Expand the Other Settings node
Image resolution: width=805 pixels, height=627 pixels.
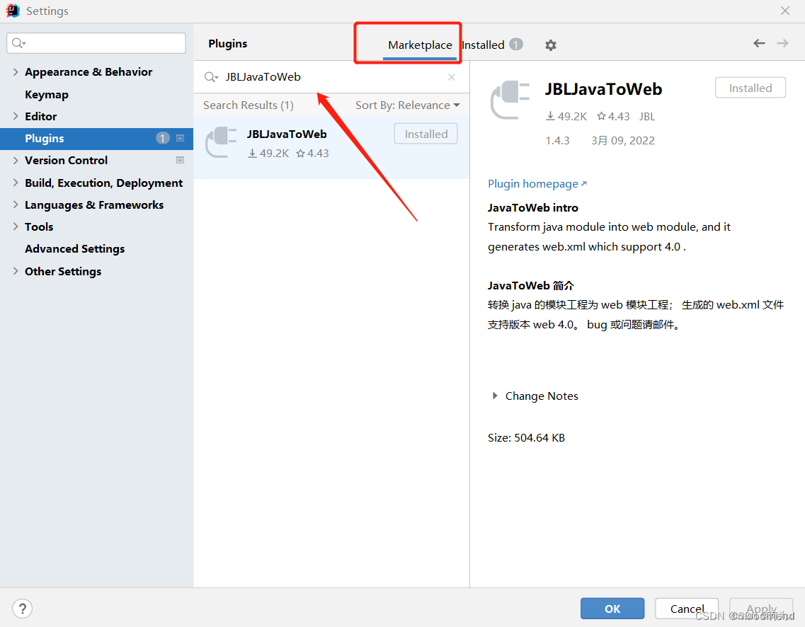[x=16, y=271]
